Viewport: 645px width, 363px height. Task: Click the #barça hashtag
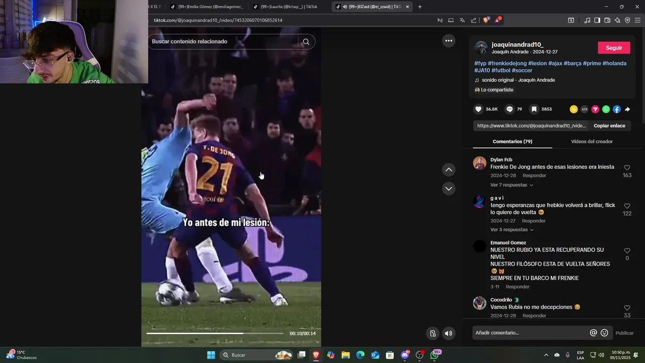coord(572,64)
